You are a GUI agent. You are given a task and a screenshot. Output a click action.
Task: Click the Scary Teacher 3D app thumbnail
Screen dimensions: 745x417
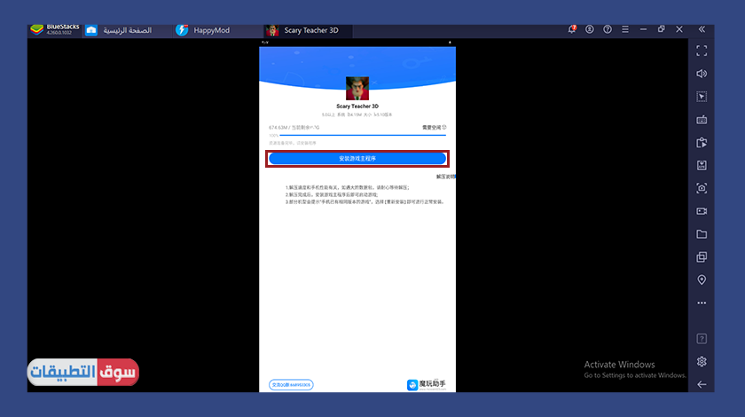pyautogui.click(x=357, y=89)
